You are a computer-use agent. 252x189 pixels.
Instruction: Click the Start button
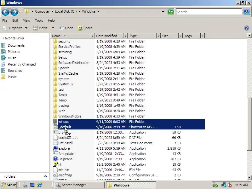(x=9, y=185)
